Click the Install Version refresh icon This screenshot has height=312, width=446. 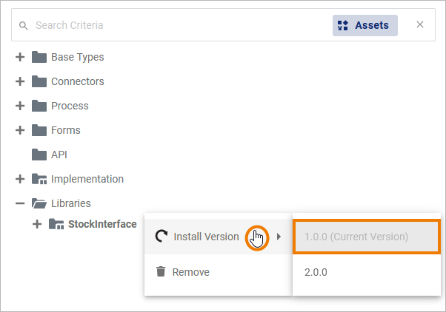161,237
